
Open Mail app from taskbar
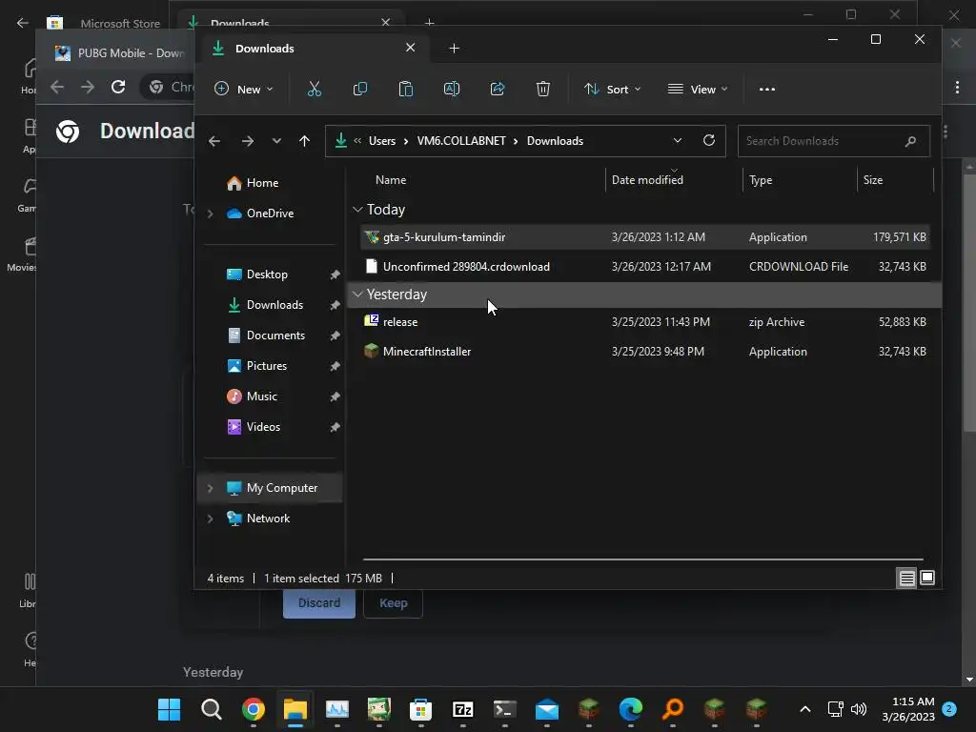546,709
